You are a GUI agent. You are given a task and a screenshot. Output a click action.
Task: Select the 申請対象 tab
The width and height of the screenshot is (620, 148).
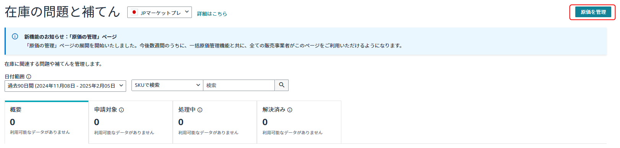(131, 122)
